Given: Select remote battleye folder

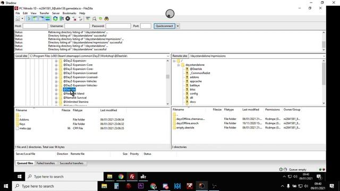Looking at the screenshot, I should (x=195, y=85).
